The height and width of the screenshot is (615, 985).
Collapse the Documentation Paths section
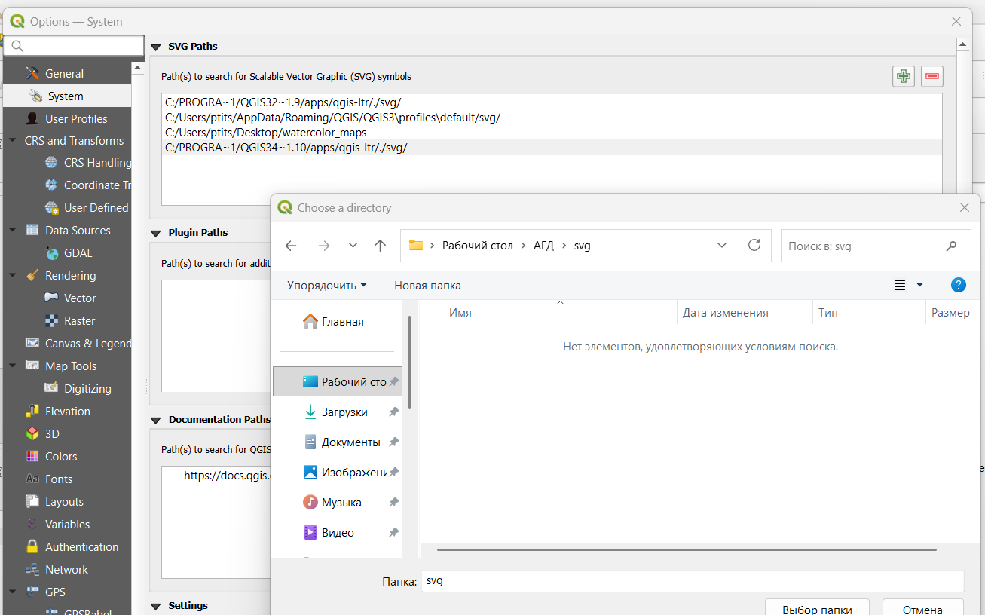coord(156,420)
